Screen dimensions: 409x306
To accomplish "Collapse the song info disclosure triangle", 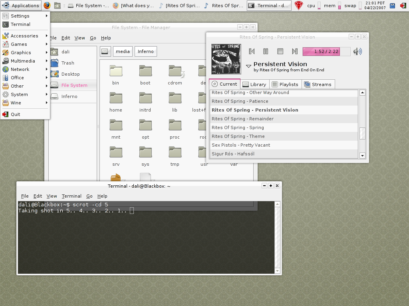I will tap(248, 66).
